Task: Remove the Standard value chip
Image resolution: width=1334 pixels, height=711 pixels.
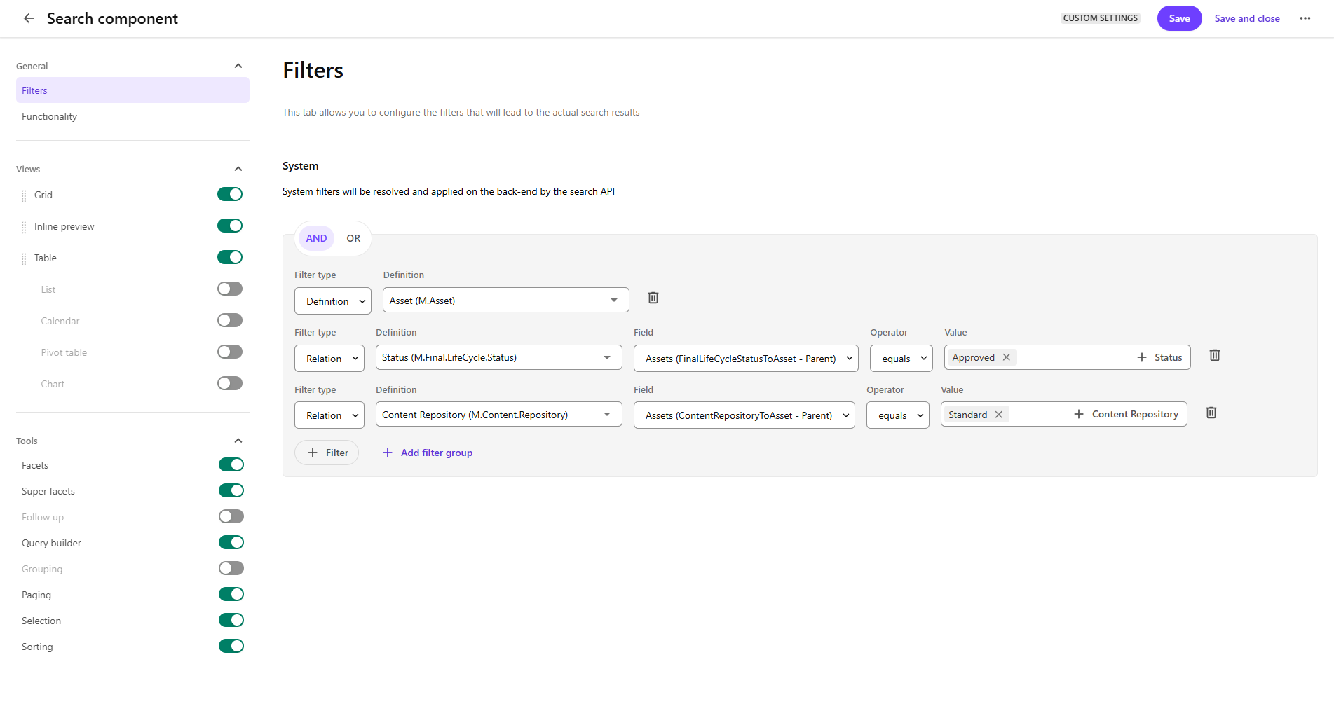Action: 998,414
